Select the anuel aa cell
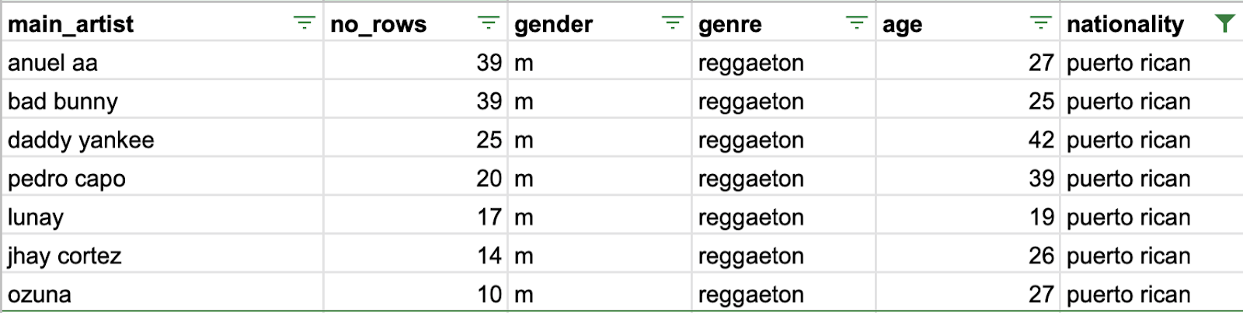The image size is (1243, 313). click(x=162, y=62)
